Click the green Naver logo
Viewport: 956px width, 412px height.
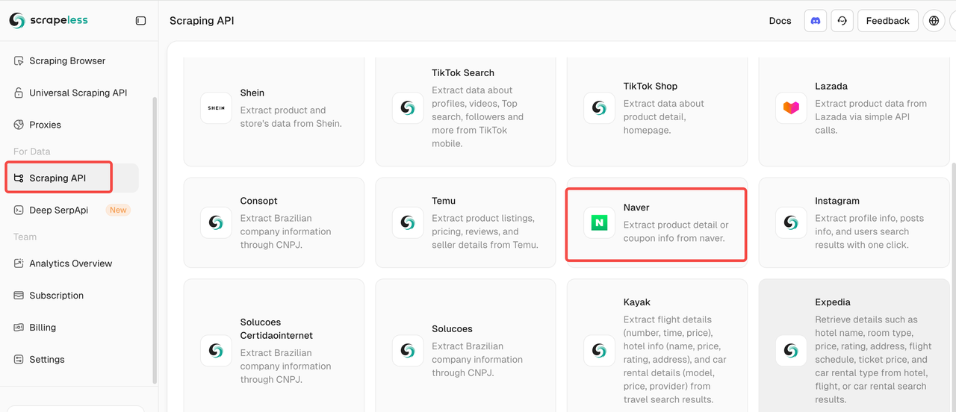pos(599,222)
